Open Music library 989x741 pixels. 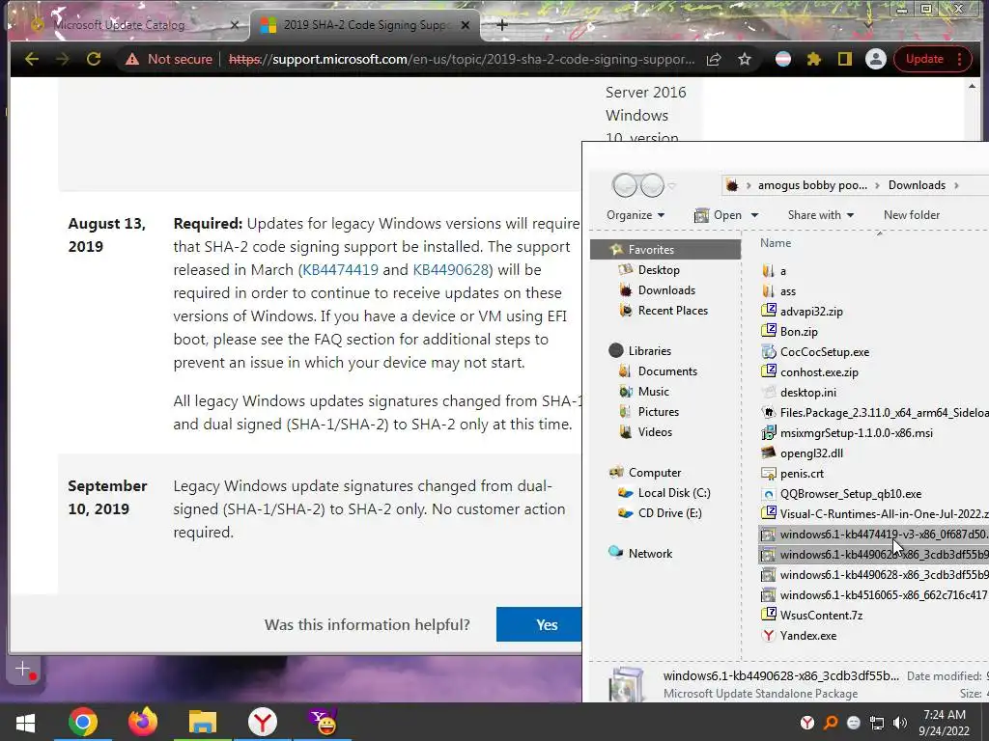[x=654, y=392]
